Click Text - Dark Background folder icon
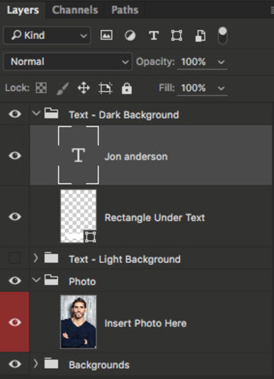The image size is (274, 379). (x=51, y=113)
